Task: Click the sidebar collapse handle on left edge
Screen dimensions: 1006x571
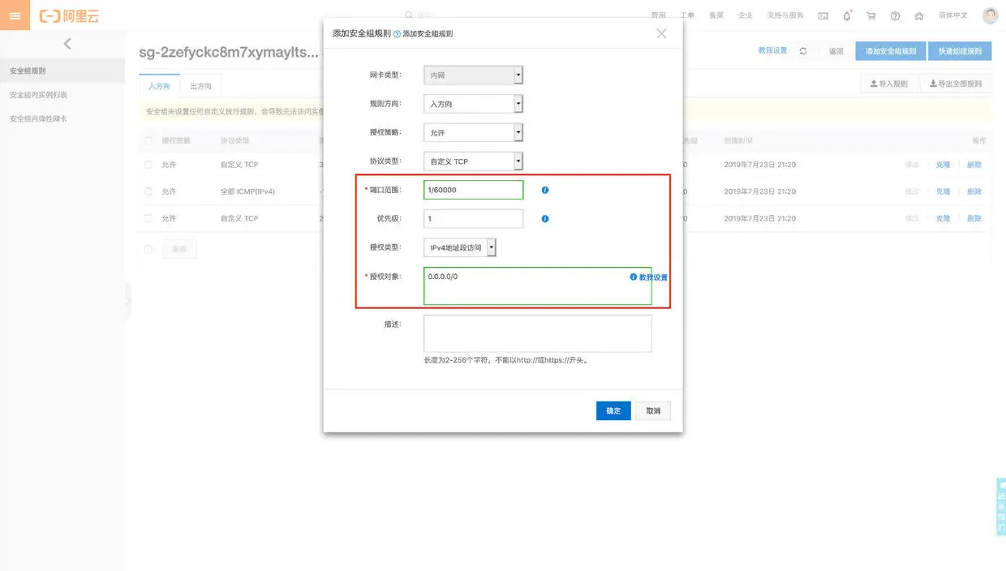Action: click(x=127, y=301)
